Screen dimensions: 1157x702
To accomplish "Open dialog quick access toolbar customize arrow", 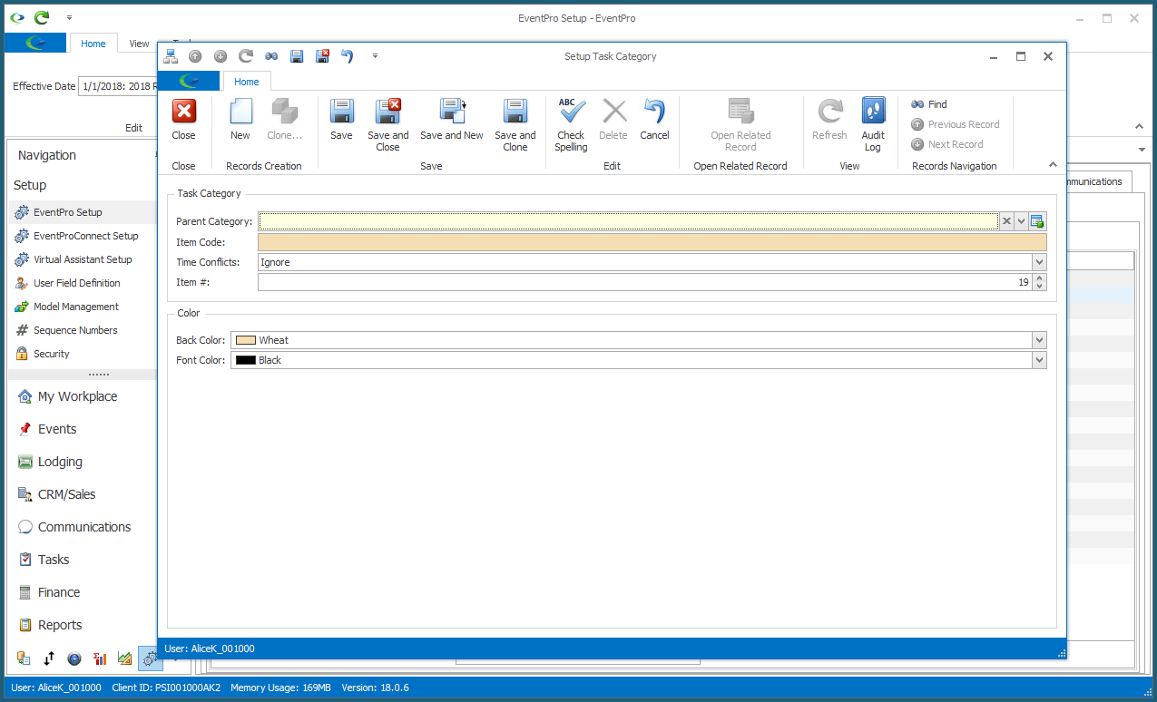I will tap(375, 56).
